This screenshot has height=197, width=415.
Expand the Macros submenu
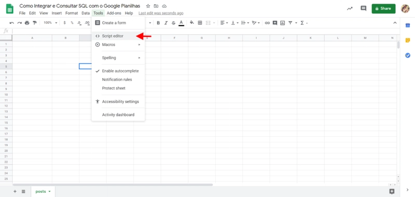tap(118, 45)
